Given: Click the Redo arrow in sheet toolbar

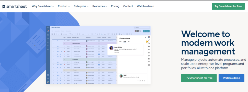Looking at the screenshot, I should 59,34.
